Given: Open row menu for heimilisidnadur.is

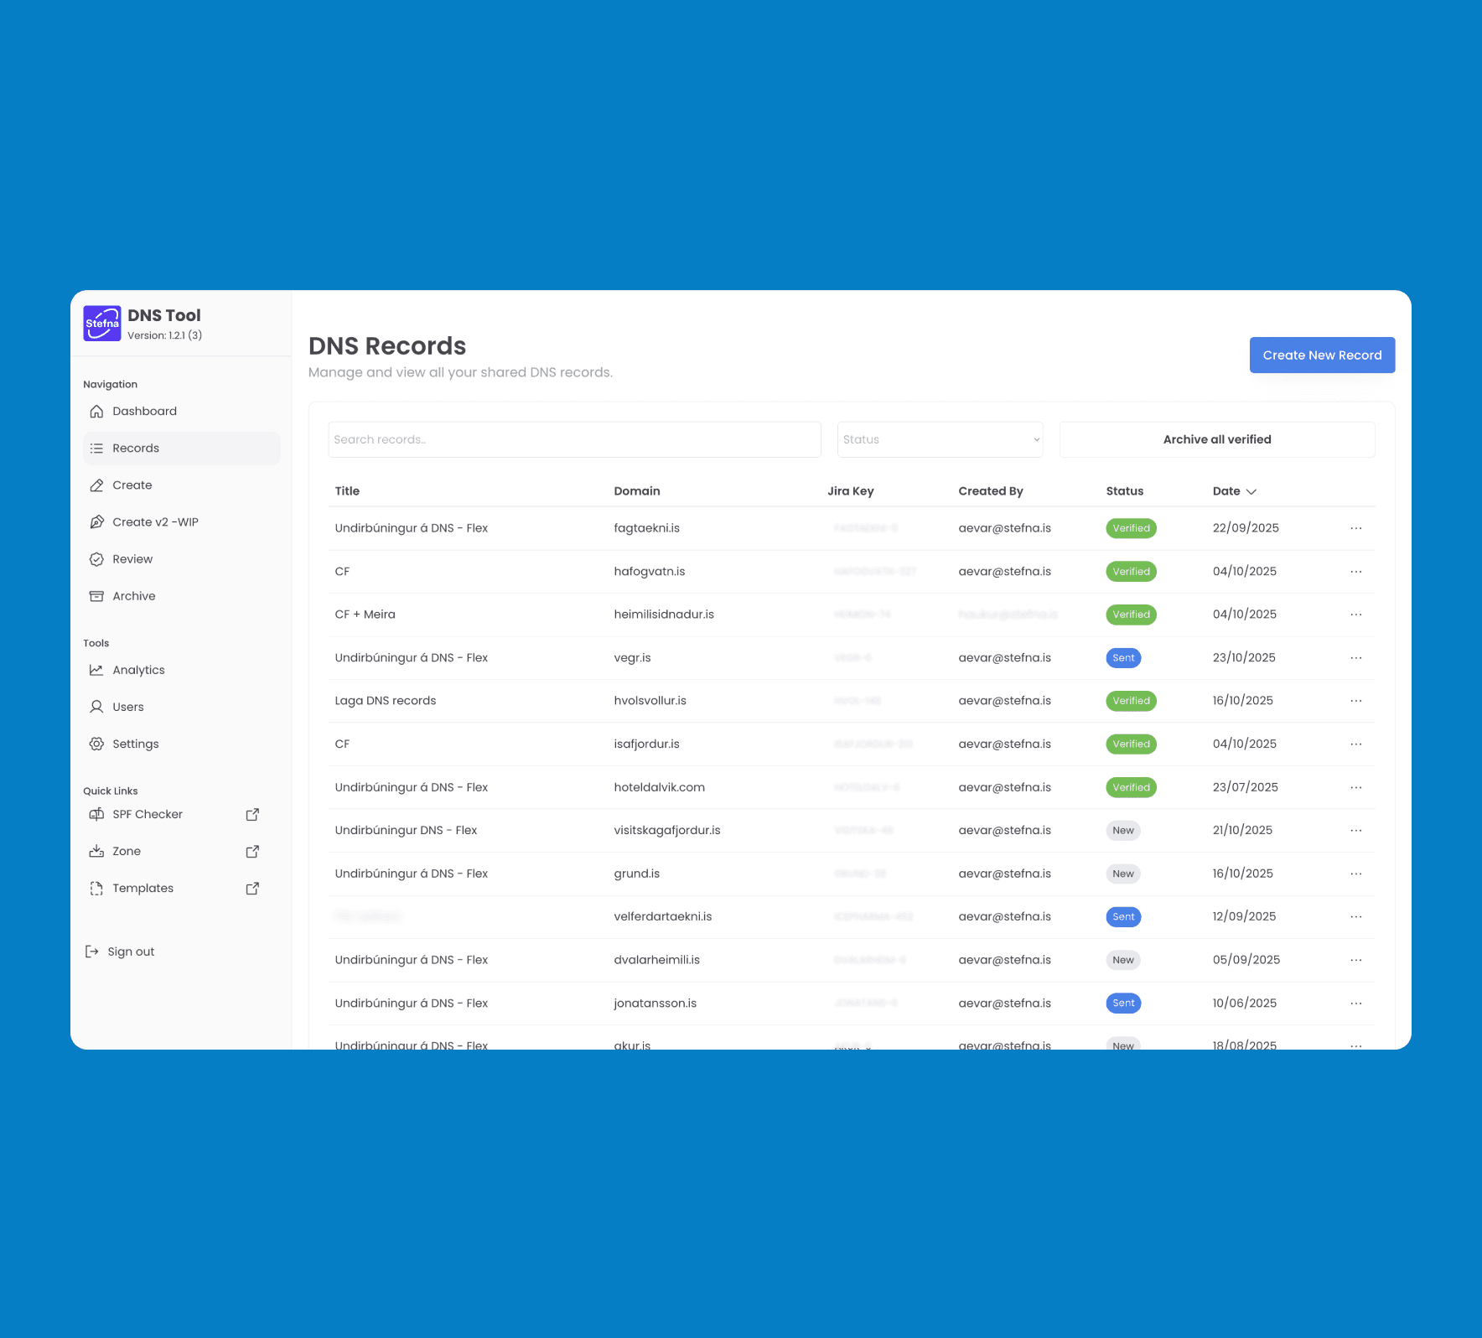Looking at the screenshot, I should (x=1356, y=615).
